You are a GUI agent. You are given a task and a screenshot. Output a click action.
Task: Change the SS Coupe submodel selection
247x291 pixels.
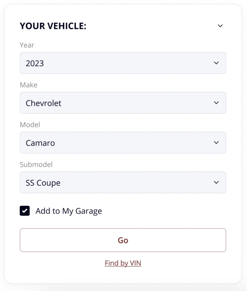coord(123,183)
